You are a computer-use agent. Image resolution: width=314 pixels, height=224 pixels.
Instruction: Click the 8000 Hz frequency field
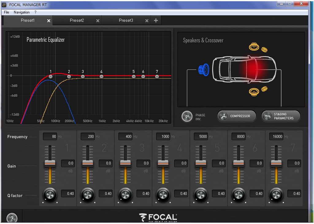coord(239,137)
